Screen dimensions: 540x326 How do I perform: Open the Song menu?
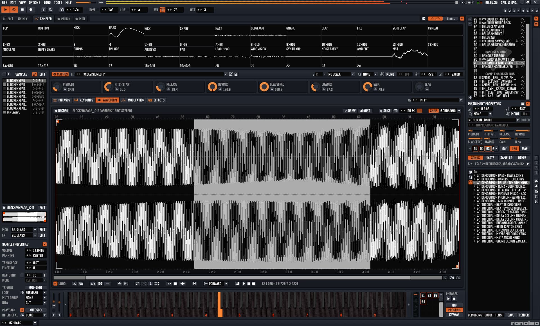pos(47,3)
